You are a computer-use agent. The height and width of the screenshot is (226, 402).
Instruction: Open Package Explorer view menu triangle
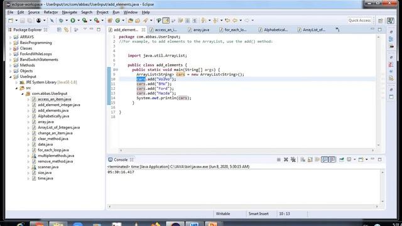point(85,30)
